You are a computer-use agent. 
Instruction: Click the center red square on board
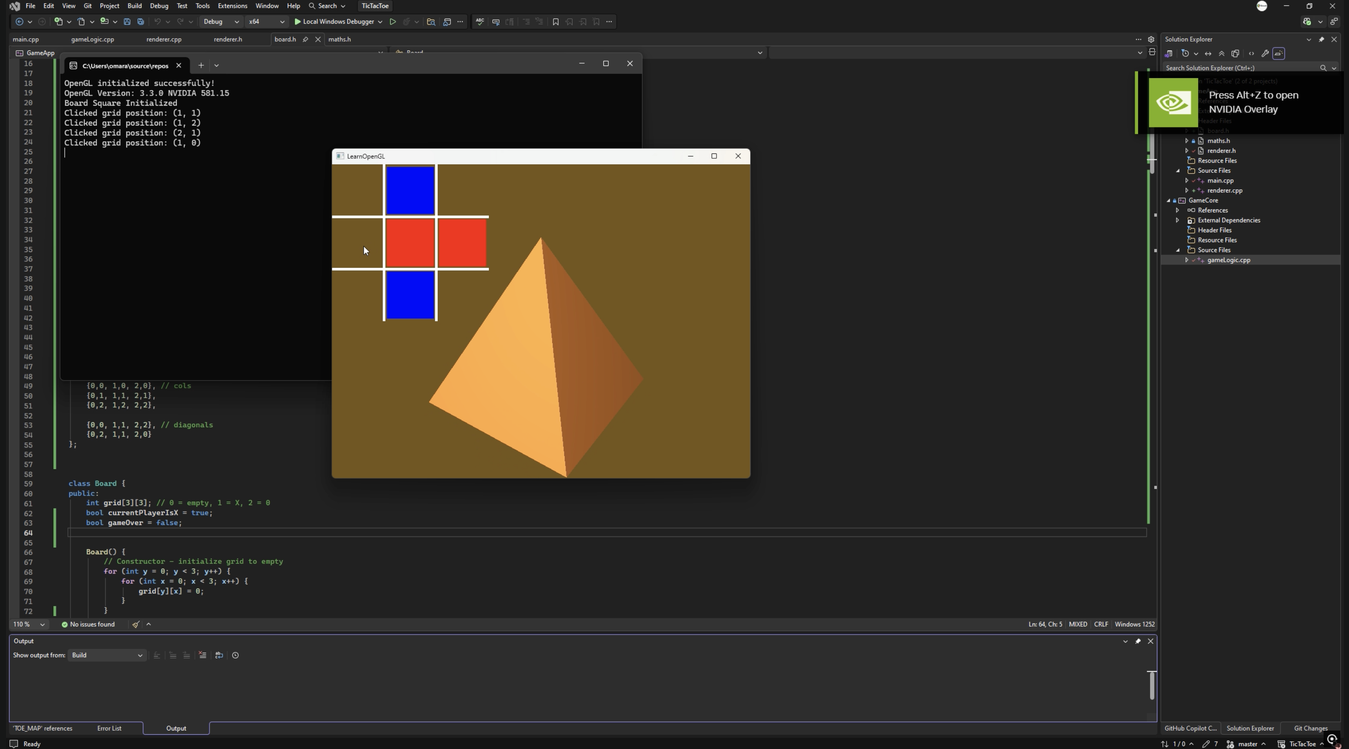pos(410,242)
